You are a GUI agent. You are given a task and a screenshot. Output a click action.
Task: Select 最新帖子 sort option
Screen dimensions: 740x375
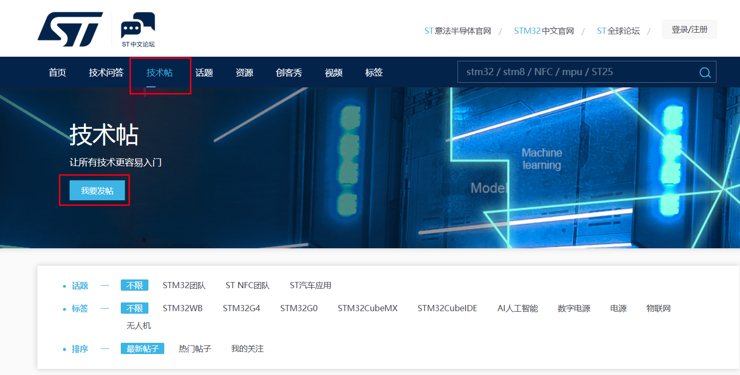tap(142, 348)
